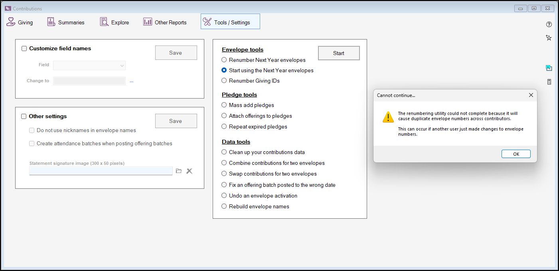
Task: Close the Cannot continue dialog with X
Action: pyautogui.click(x=531, y=95)
